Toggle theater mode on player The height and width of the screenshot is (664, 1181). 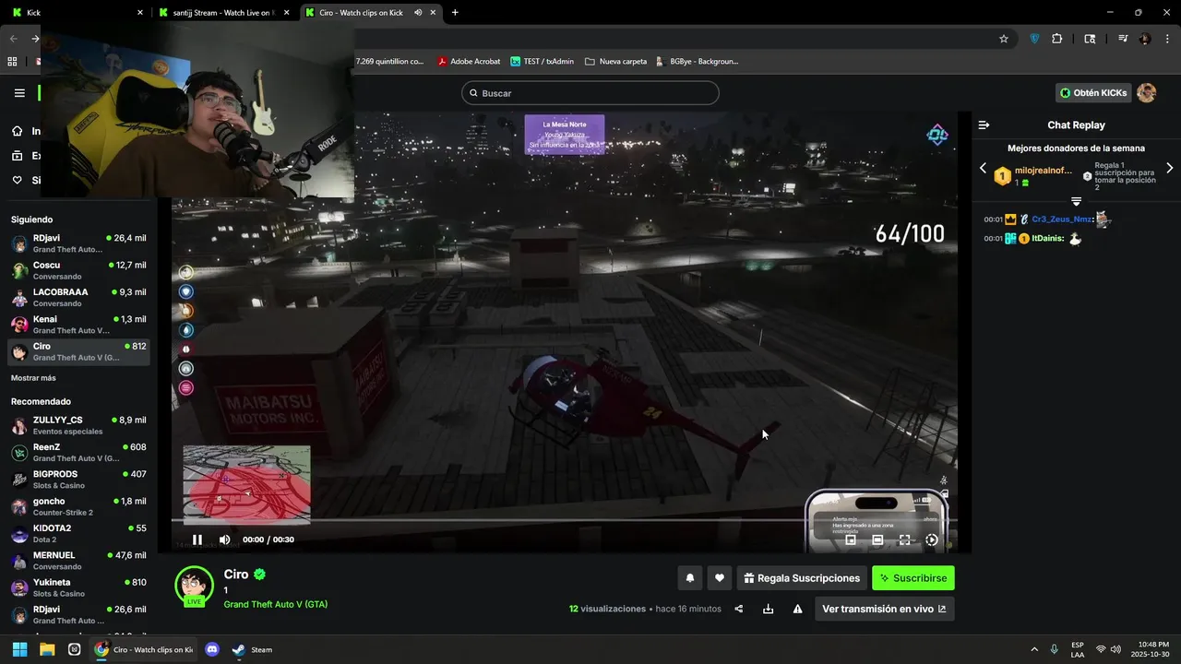click(x=877, y=540)
